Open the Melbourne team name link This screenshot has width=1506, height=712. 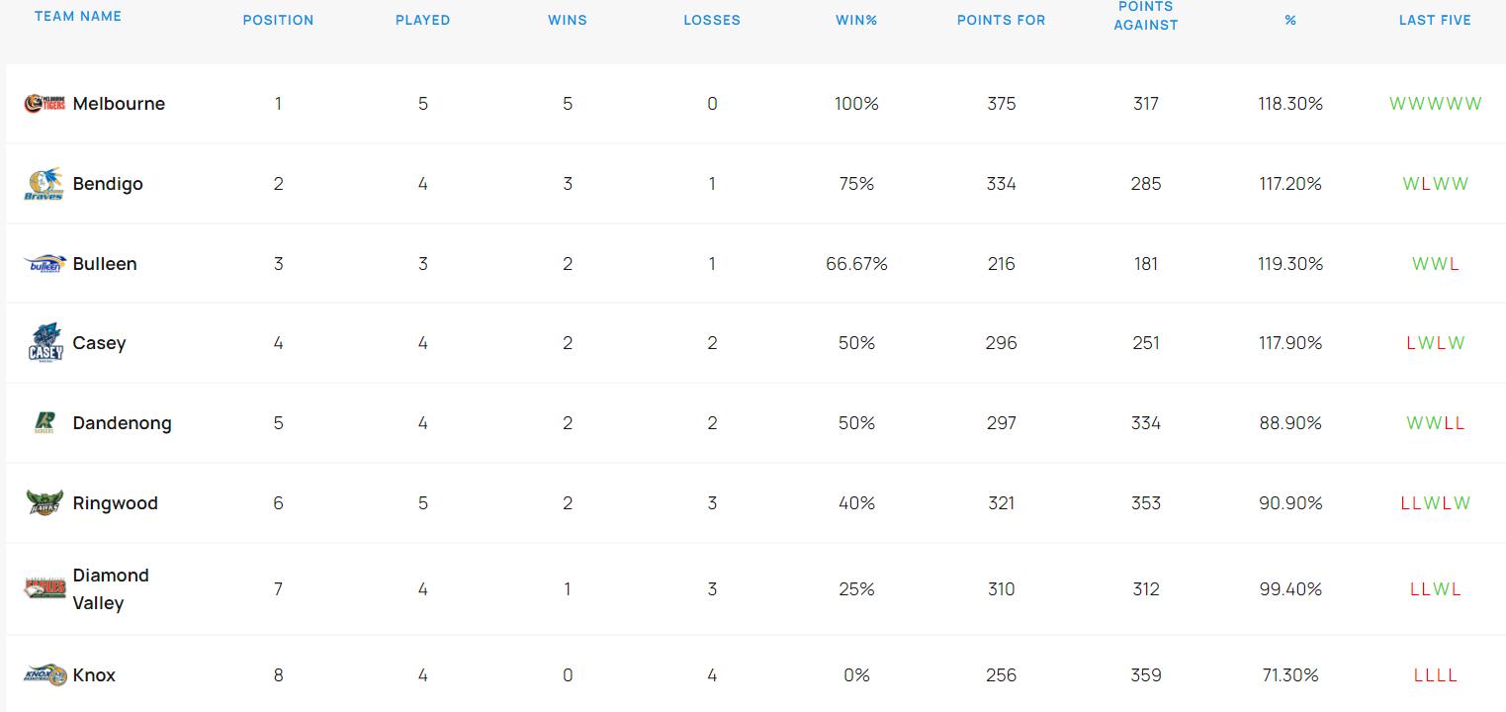[119, 104]
